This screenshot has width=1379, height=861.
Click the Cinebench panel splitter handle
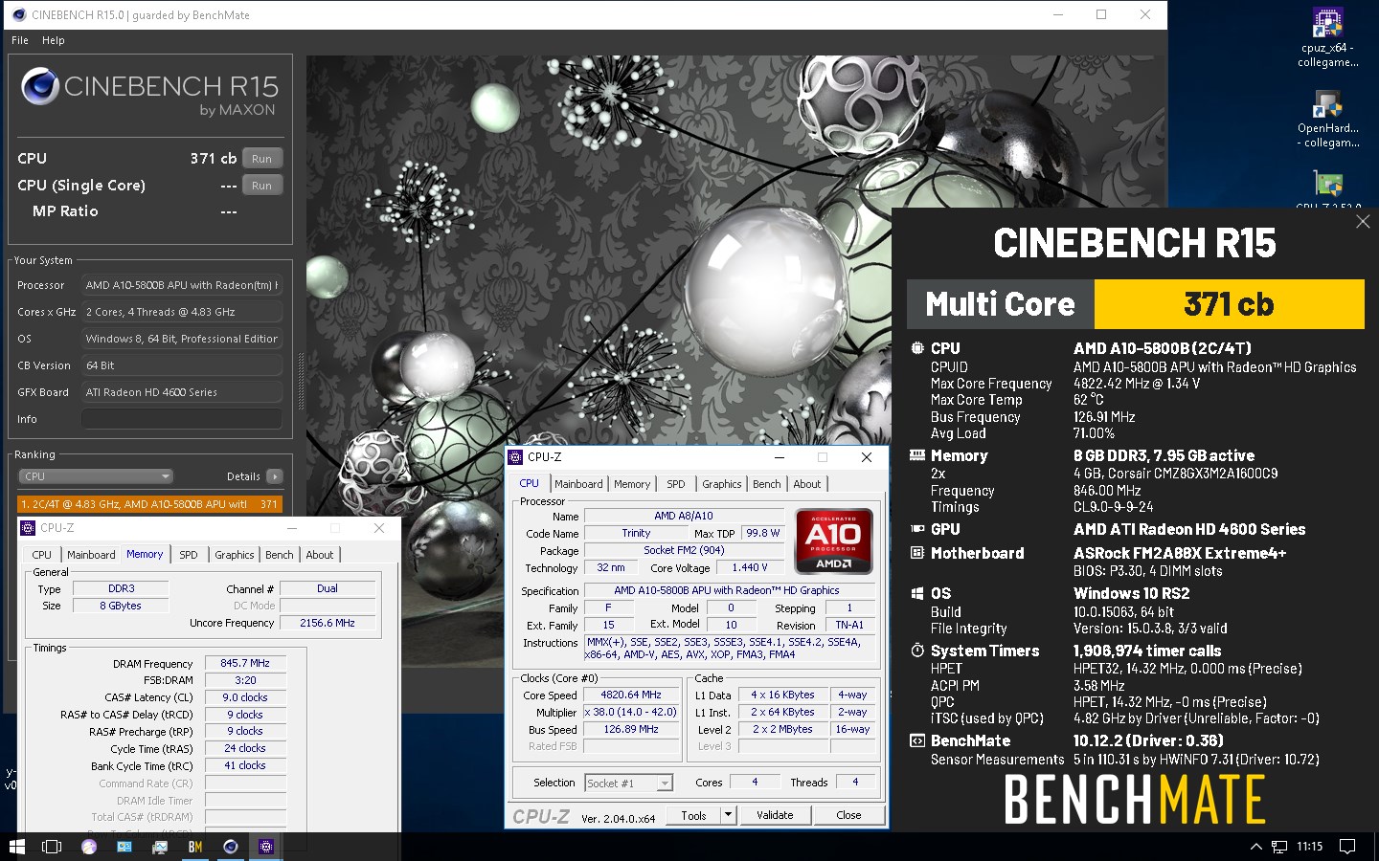(301, 383)
